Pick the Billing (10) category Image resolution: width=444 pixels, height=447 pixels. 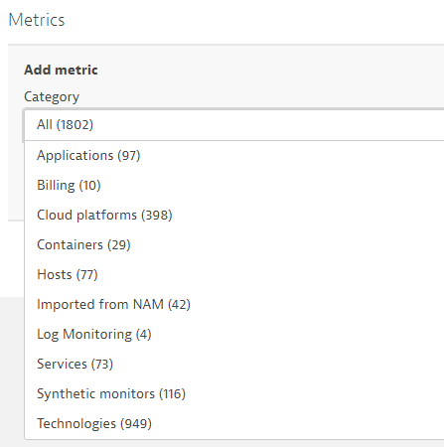pyautogui.click(x=234, y=185)
